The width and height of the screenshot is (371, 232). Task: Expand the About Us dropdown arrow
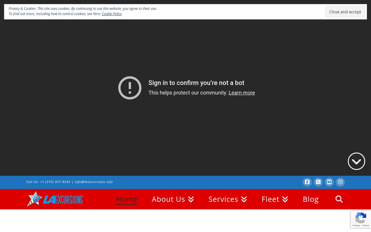pyautogui.click(x=191, y=200)
